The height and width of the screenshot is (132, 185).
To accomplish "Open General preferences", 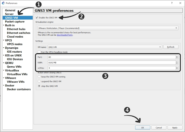I will [10, 10].
